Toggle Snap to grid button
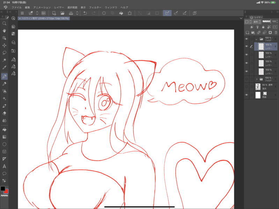Image resolution: width=279 pixels, height=209 pixels. (x=184, y=13)
